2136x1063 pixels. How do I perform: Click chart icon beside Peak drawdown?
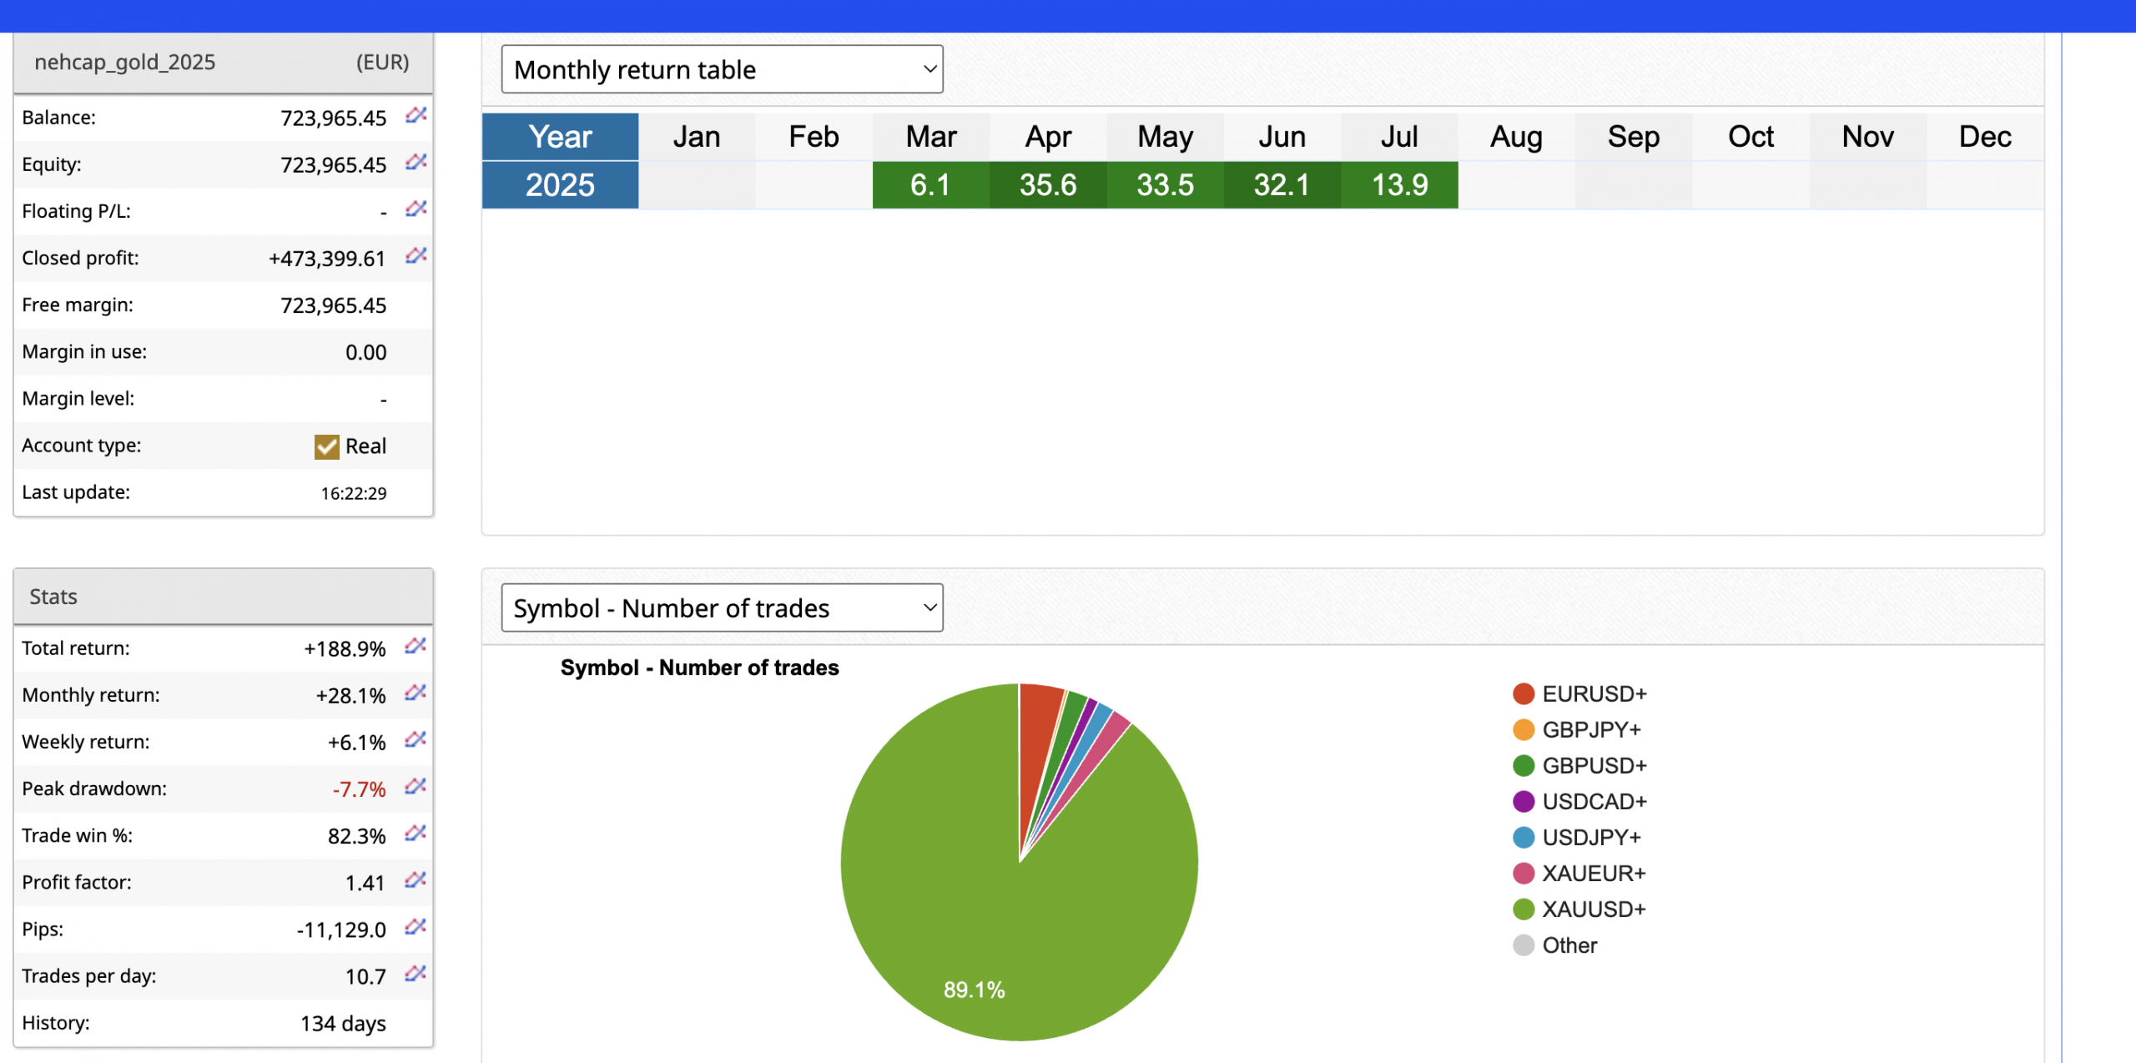(x=416, y=786)
